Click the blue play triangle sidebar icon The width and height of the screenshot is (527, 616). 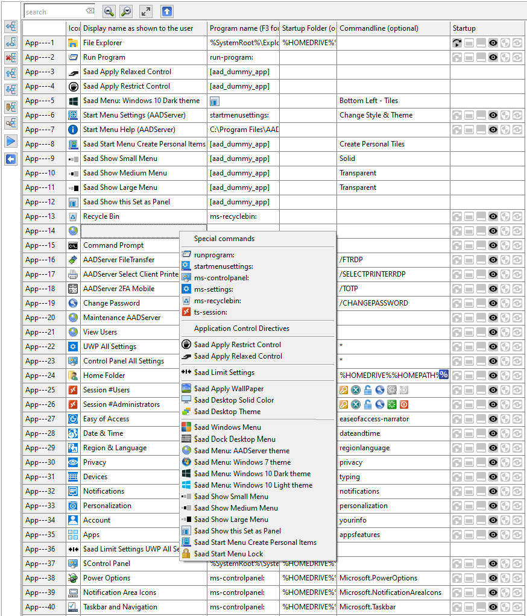point(11,142)
